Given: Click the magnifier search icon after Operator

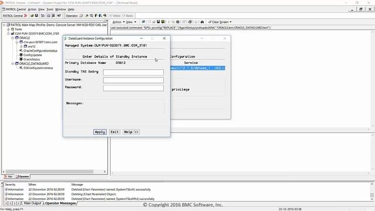Looking at the screenshot, I should click(87, 16).
